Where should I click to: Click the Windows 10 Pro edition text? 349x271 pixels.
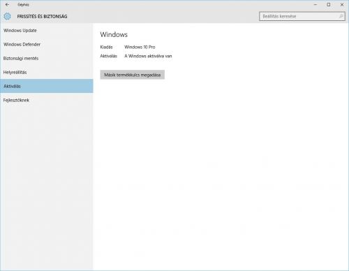pos(140,47)
